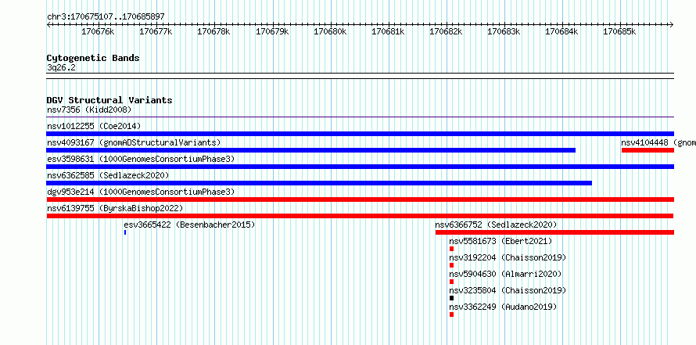Click the nsv7356 (Kidd2008) variant label

pos(89,110)
